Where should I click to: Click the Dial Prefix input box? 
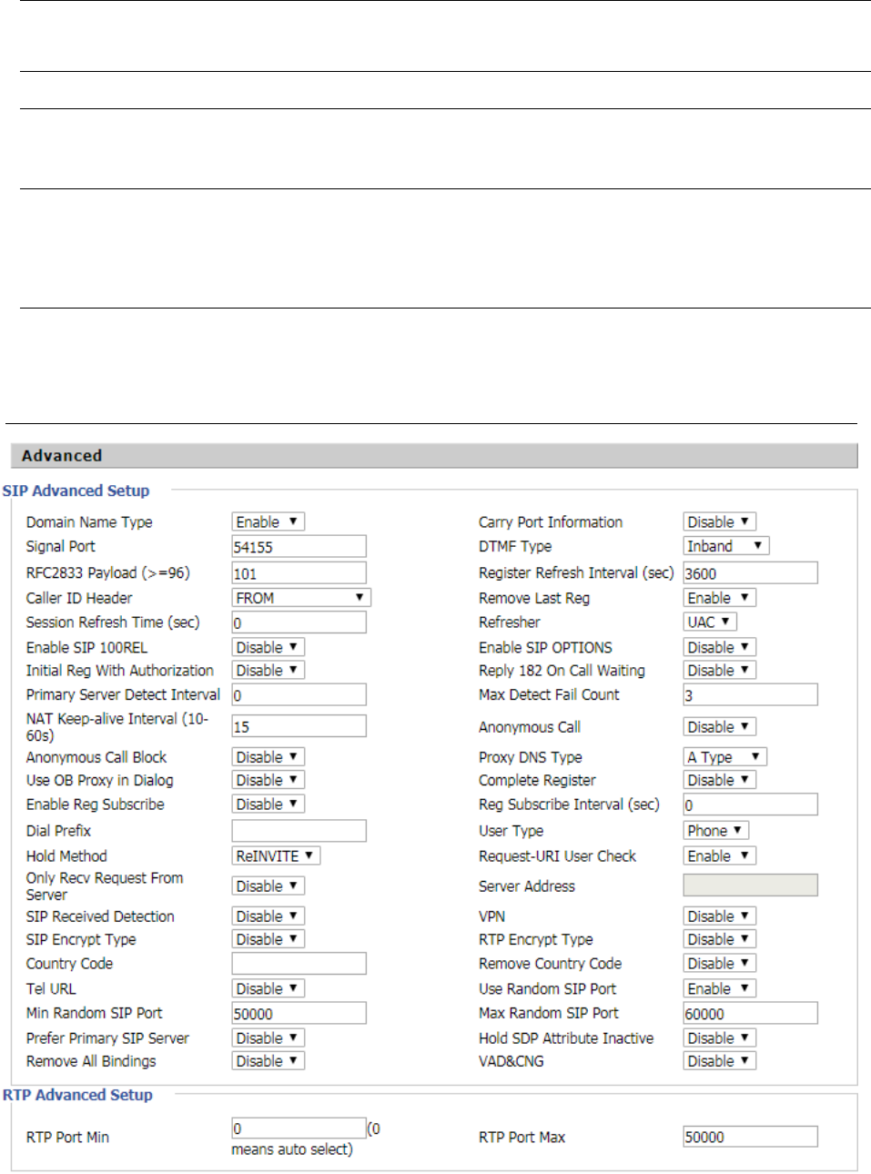pos(299,831)
